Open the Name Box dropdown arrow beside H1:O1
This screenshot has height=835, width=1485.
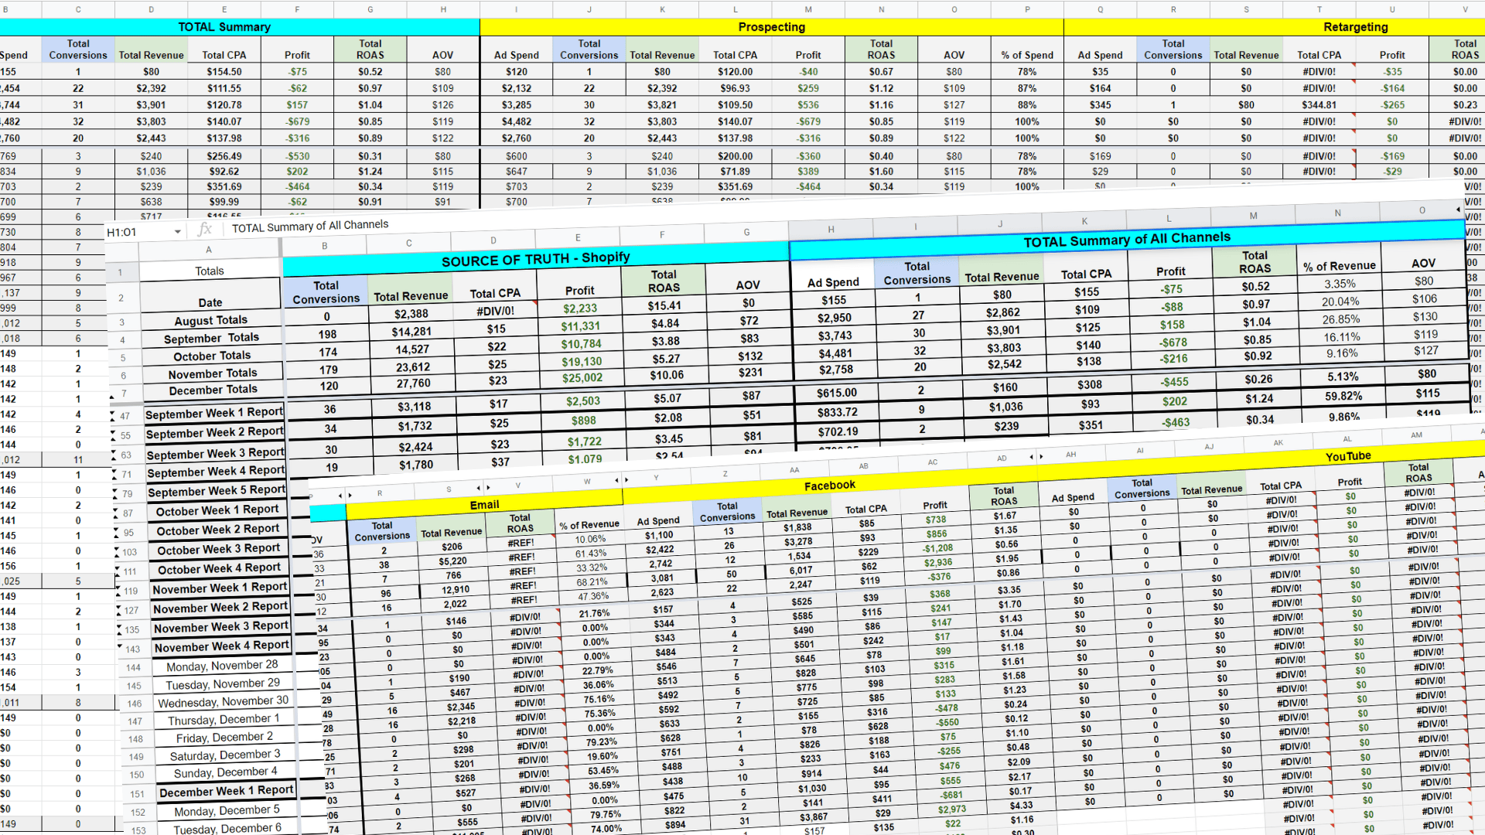coord(178,232)
